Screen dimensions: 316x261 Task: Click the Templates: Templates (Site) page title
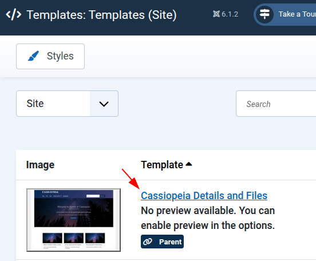pos(101,15)
